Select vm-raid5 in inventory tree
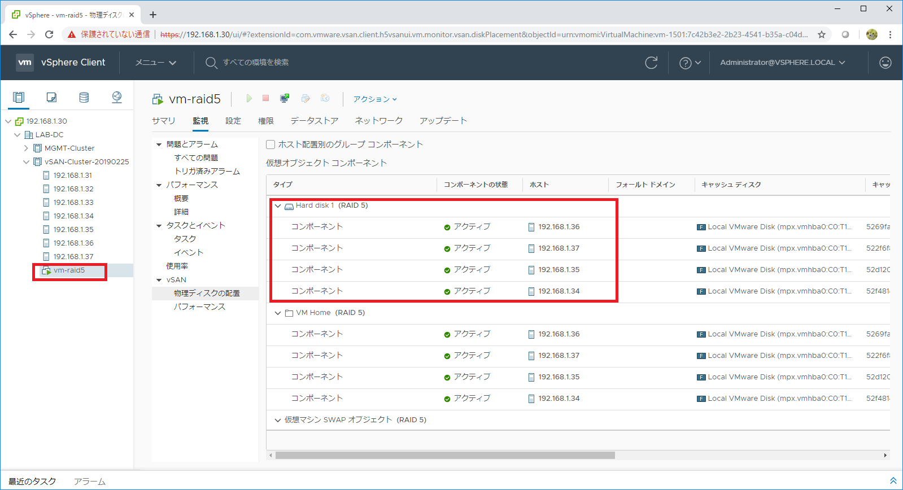The height and width of the screenshot is (490, 903). click(x=69, y=270)
